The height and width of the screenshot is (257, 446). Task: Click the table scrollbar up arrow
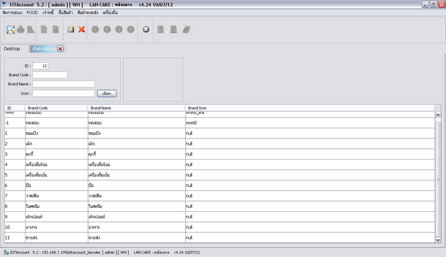[438, 114]
